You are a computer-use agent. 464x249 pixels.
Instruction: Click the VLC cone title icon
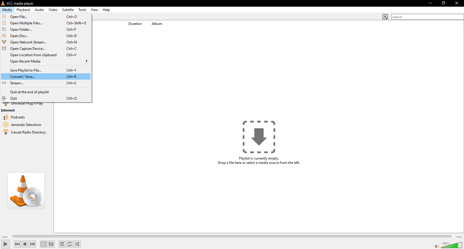3,3
